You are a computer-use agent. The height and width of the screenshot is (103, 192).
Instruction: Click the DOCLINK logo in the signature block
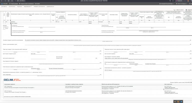(12, 80)
